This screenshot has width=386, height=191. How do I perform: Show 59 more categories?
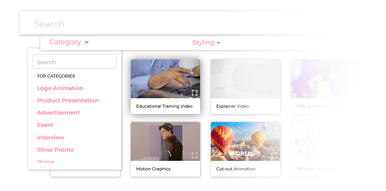click(46, 162)
